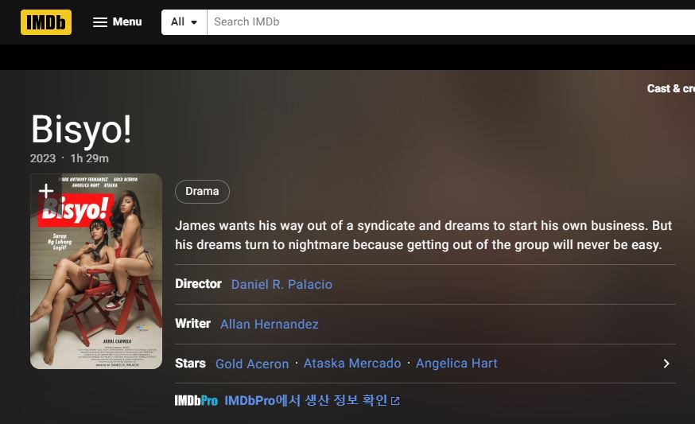Open the Cast & crew section
Viewport: 695px width, 424px height.
click(670, 88)
